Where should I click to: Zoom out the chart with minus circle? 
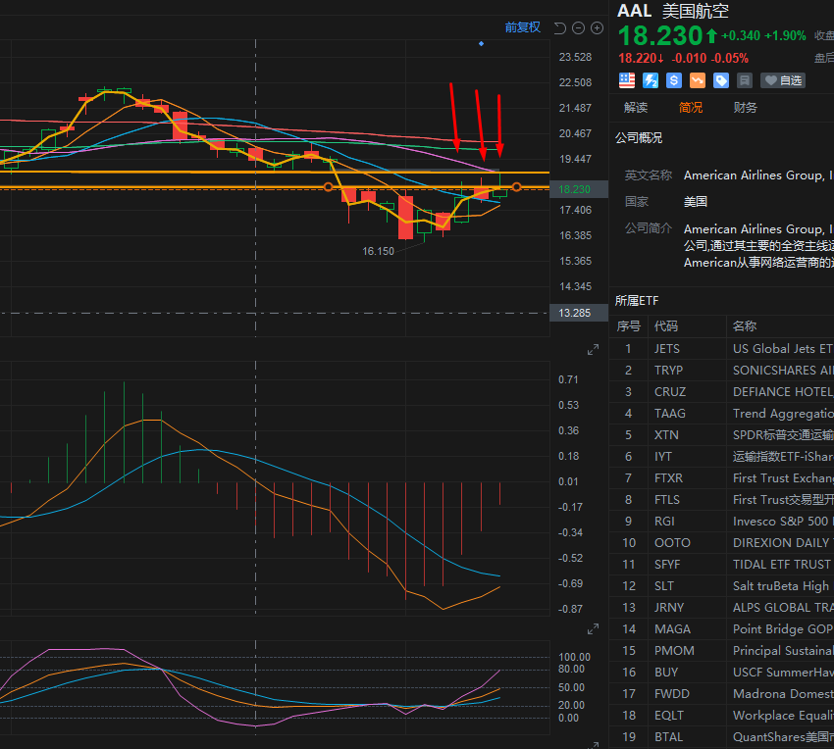point(578,28)
